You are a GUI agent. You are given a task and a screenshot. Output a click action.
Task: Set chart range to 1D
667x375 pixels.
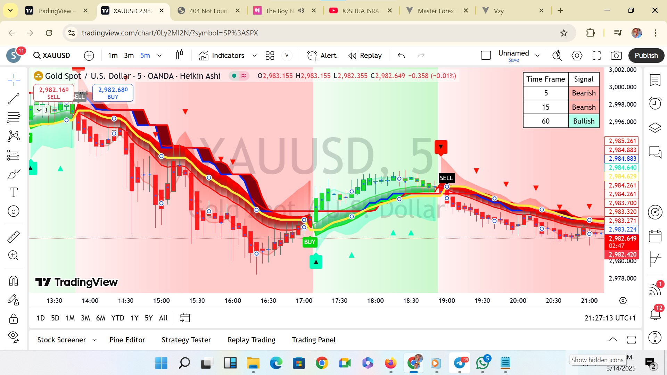41,318
